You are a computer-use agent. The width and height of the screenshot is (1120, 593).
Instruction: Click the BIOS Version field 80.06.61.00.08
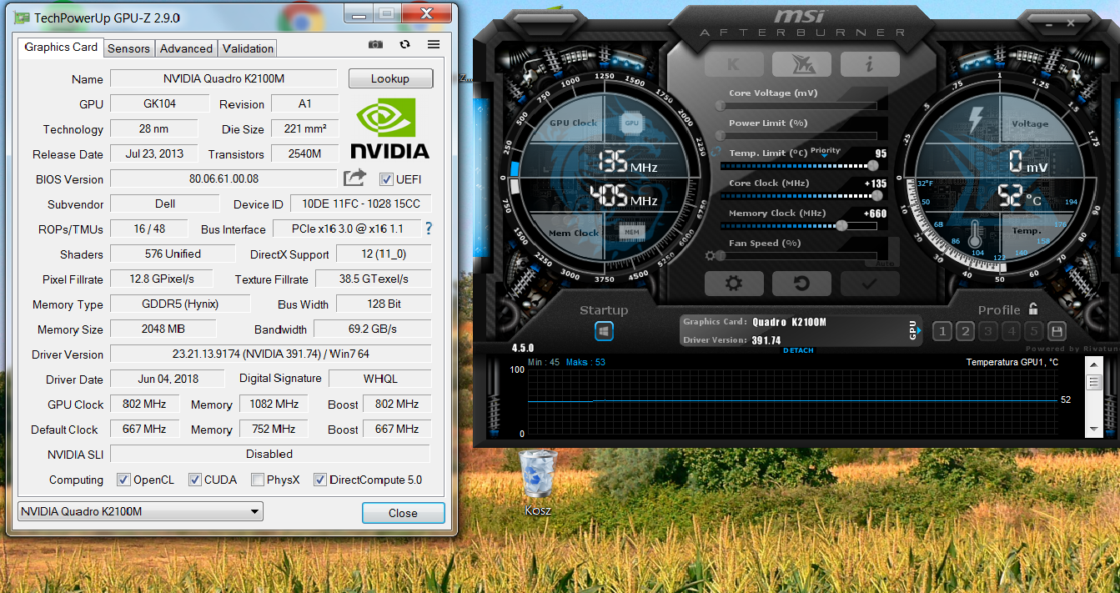pos(223,178)
